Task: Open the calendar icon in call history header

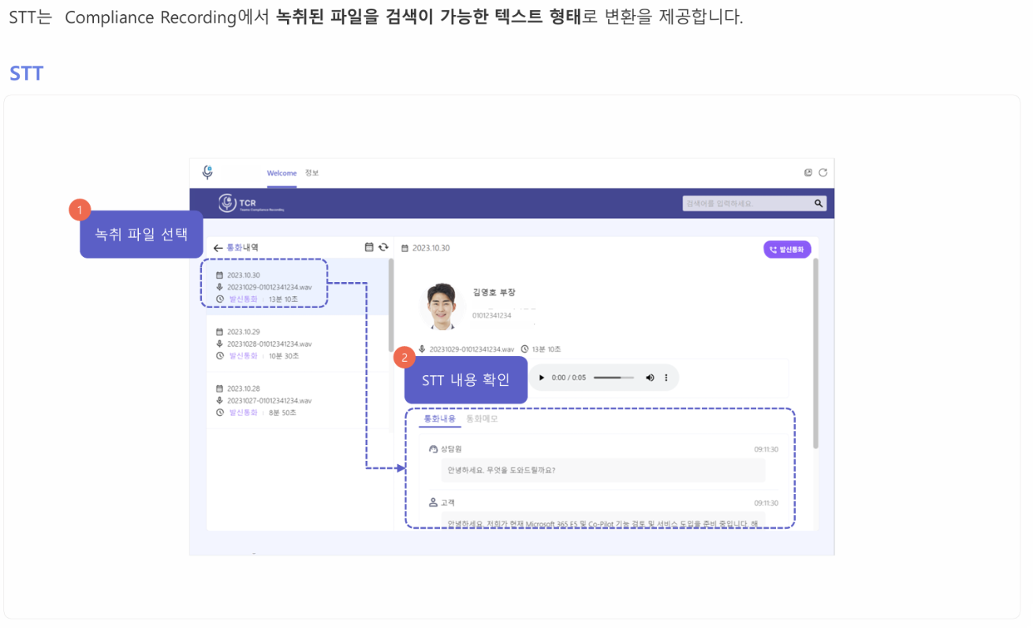Action: [x=369, y=247]
